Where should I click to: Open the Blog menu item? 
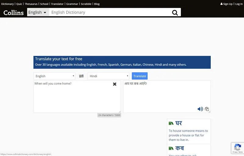(x=97, y=4)
